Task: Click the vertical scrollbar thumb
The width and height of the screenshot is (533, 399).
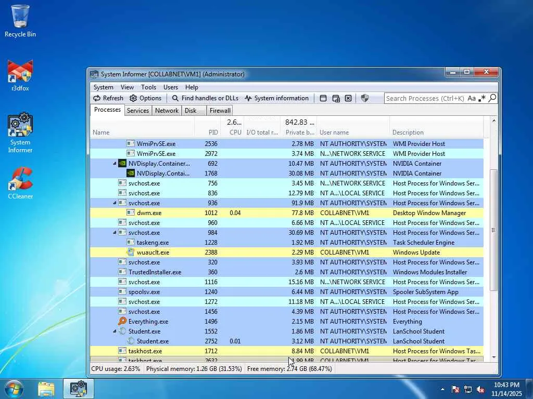Action: tap(494, 230)
